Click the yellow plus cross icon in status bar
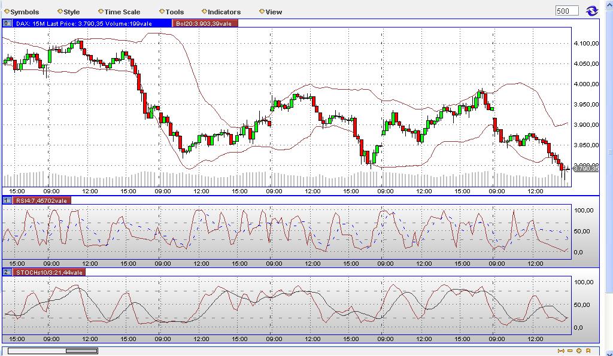The width and height of the screenshot is (613, 356). [578, 352]
